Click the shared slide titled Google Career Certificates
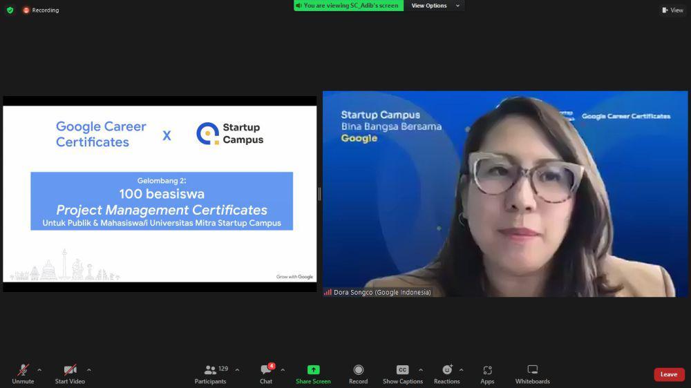 (x=160, y=194)
